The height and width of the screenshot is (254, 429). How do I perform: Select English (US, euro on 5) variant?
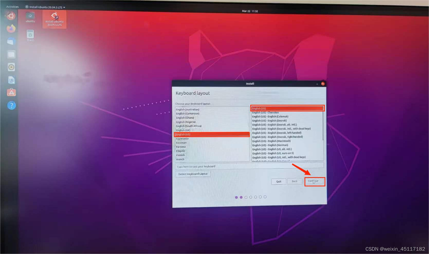click(x=287, y=153)
